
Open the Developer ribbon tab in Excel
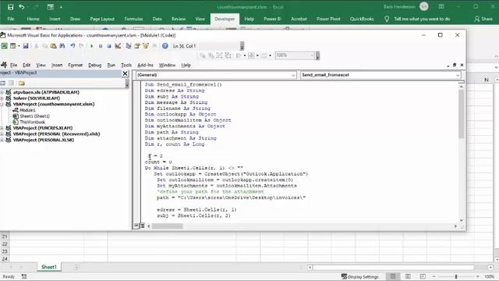coord(225,19)
